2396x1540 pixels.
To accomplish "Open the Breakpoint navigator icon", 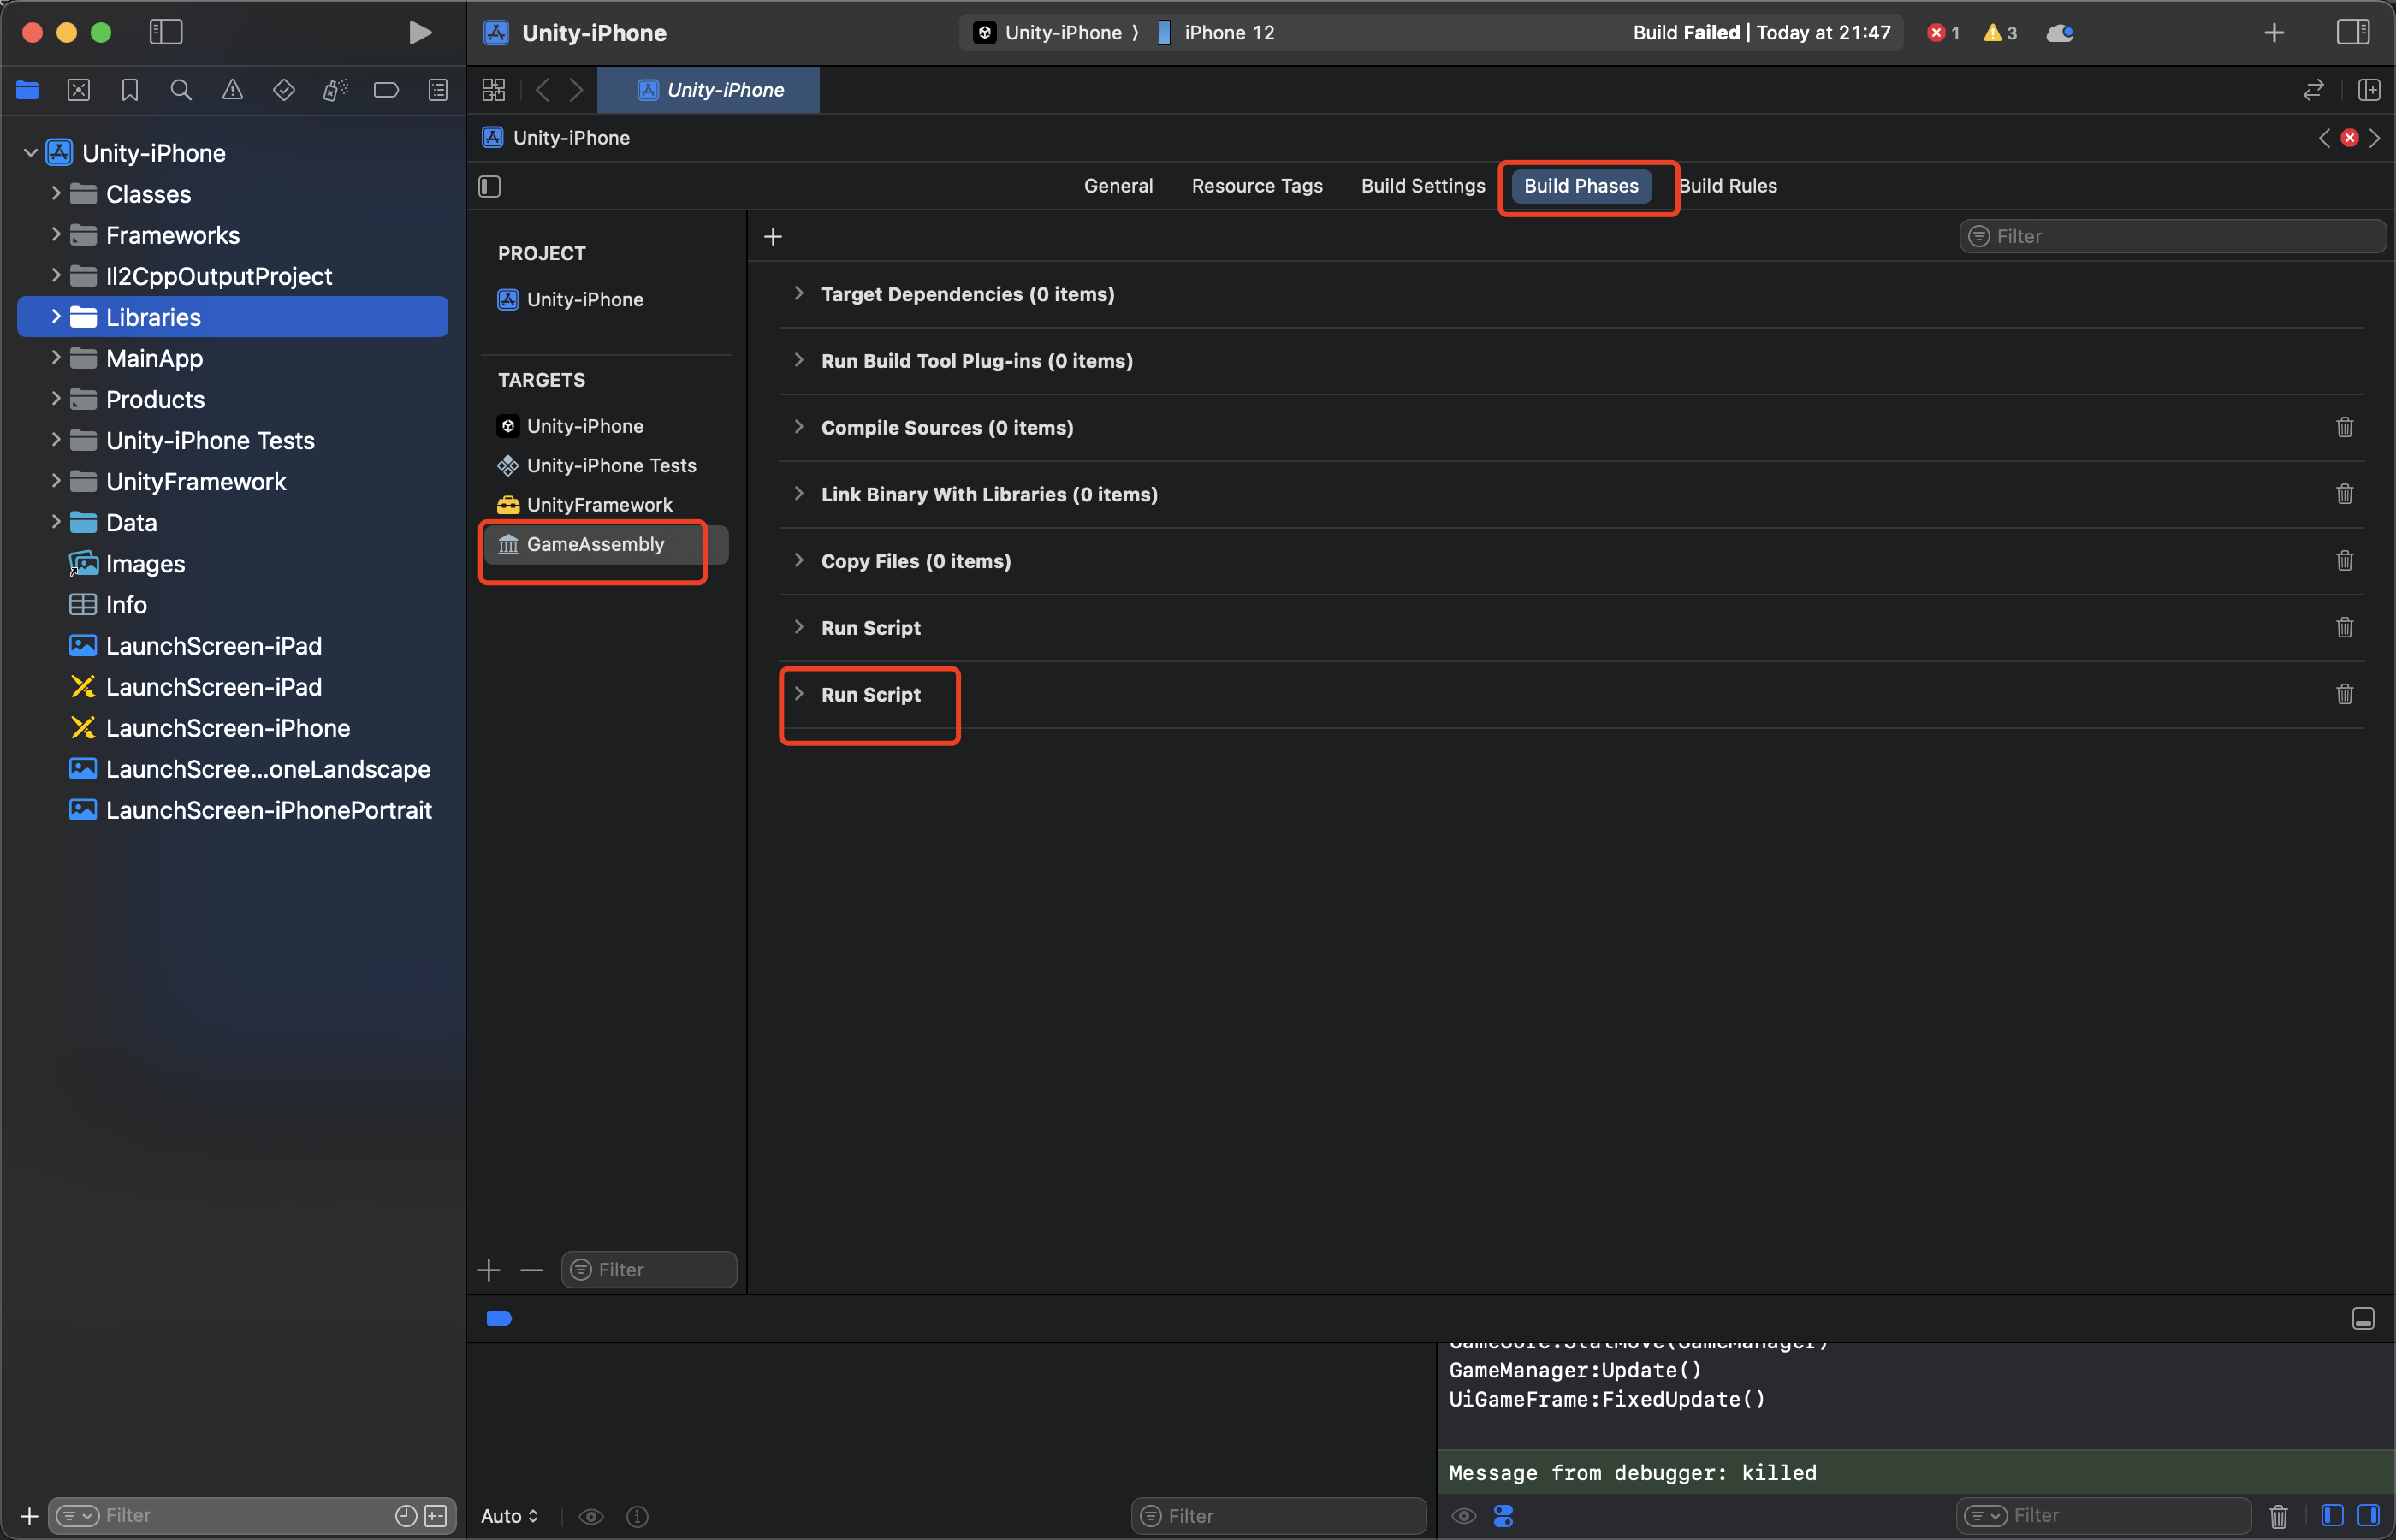I will [386, 90].
